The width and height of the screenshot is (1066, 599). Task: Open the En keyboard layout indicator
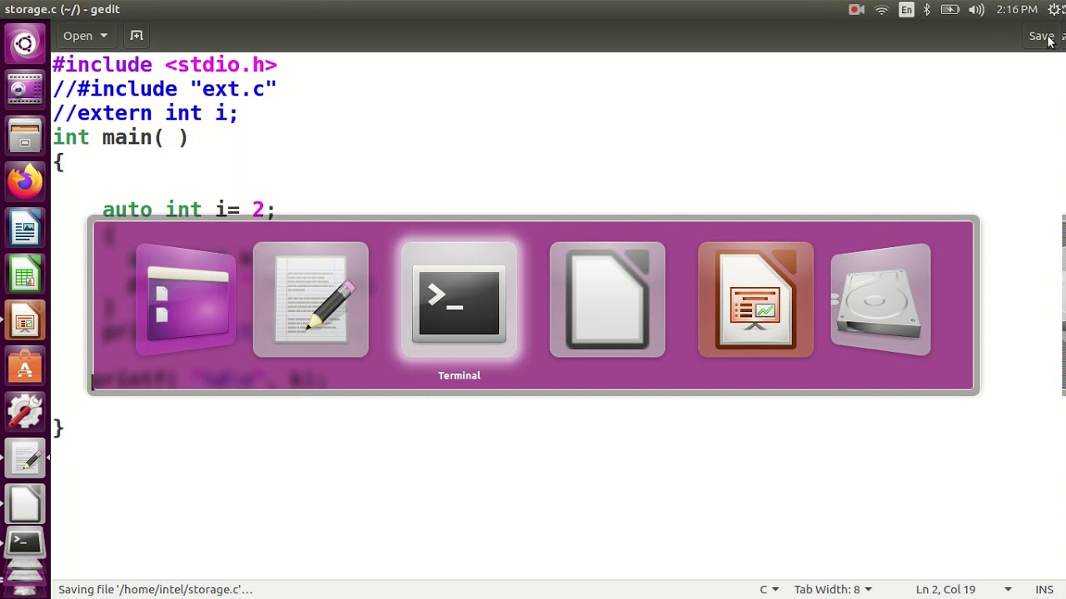point(906,10)
